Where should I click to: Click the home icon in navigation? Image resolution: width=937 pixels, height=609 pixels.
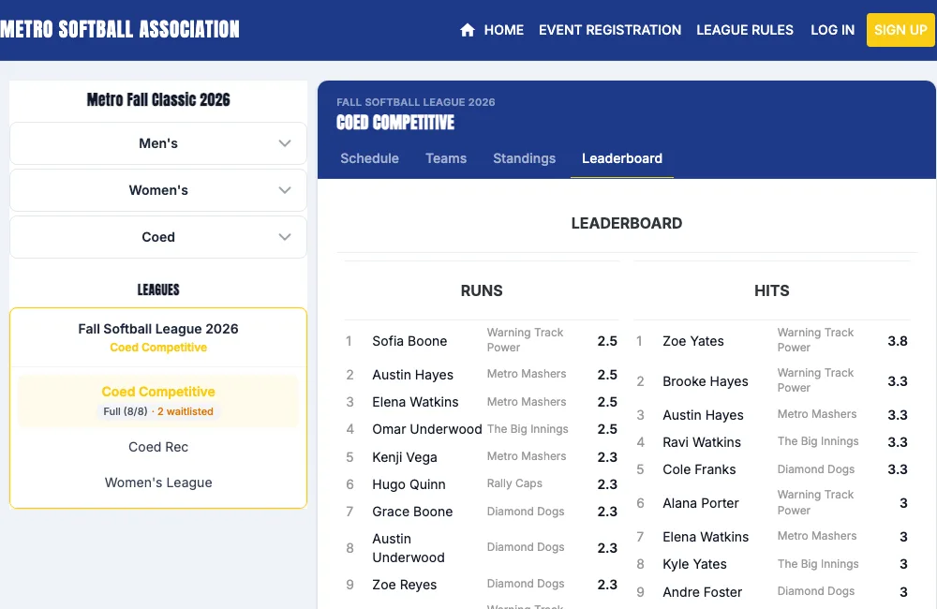tap(468, 30)
